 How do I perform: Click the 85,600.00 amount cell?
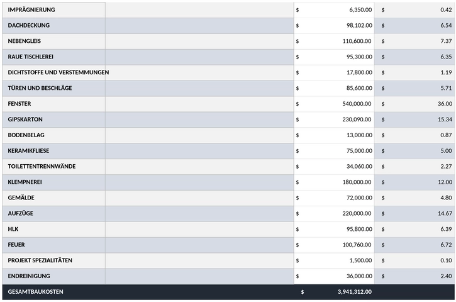point(334,88)
